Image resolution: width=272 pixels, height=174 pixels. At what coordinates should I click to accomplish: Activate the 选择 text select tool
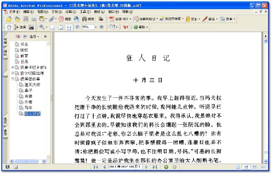[x=20, y=27]
